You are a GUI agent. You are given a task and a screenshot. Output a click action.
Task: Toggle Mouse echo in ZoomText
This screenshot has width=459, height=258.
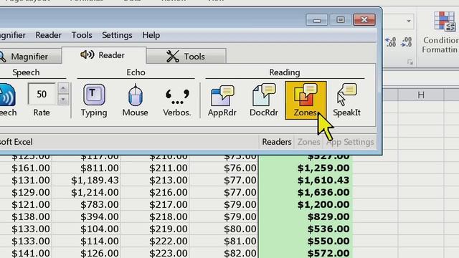pos(135,100)
